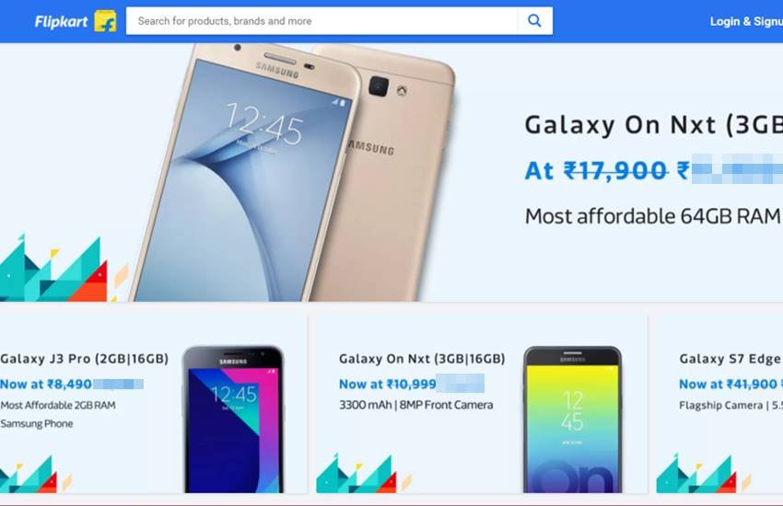Image resolution: width=783 pixels, height=506 pixels.
Task: Click the search magnifier icon
Action: (x=534, y=21)
